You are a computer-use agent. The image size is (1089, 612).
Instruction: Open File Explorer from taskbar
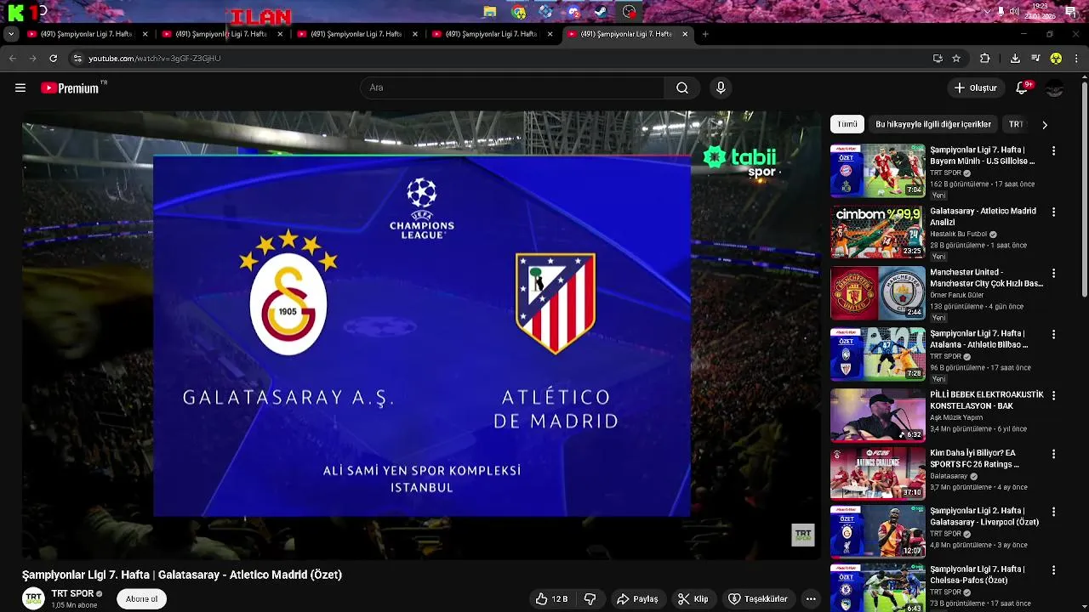(x=490, y=12)
